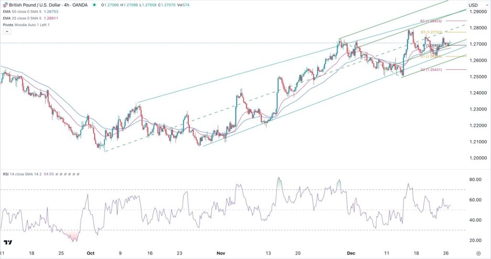Click the 16 date label on time axis

pyautogui.click(x=150, y=253)
